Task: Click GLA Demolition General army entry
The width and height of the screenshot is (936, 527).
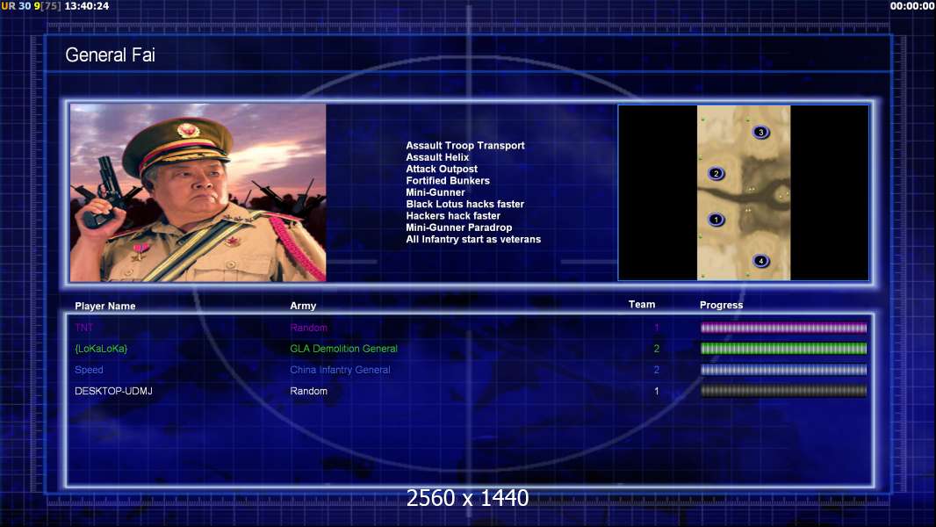Action: point(344,349)
